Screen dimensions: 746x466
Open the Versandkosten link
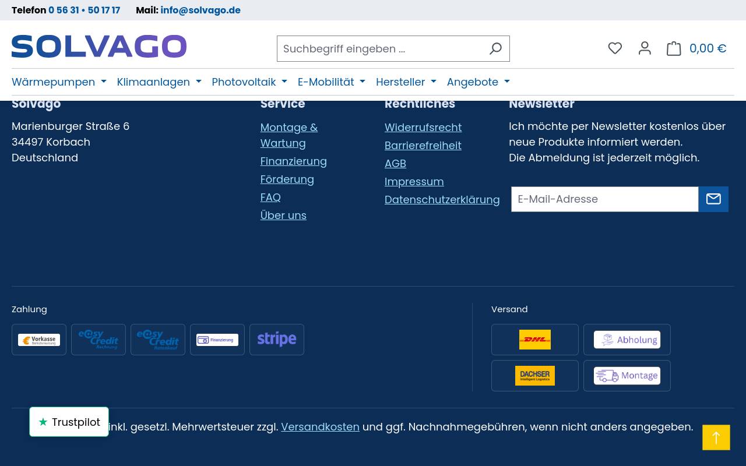[x=320, y=426]
